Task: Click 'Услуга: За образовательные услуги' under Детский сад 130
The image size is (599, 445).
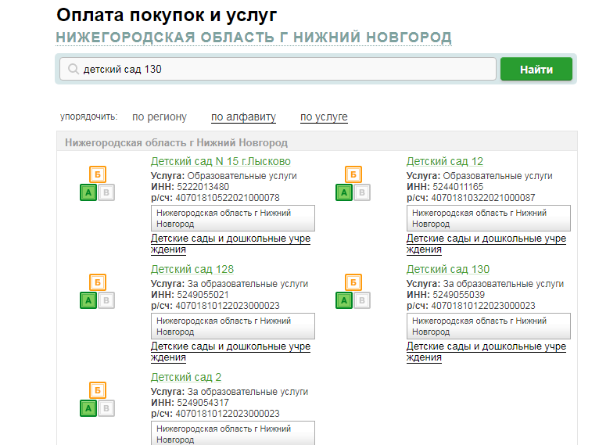Action: (x=485, y=284)
